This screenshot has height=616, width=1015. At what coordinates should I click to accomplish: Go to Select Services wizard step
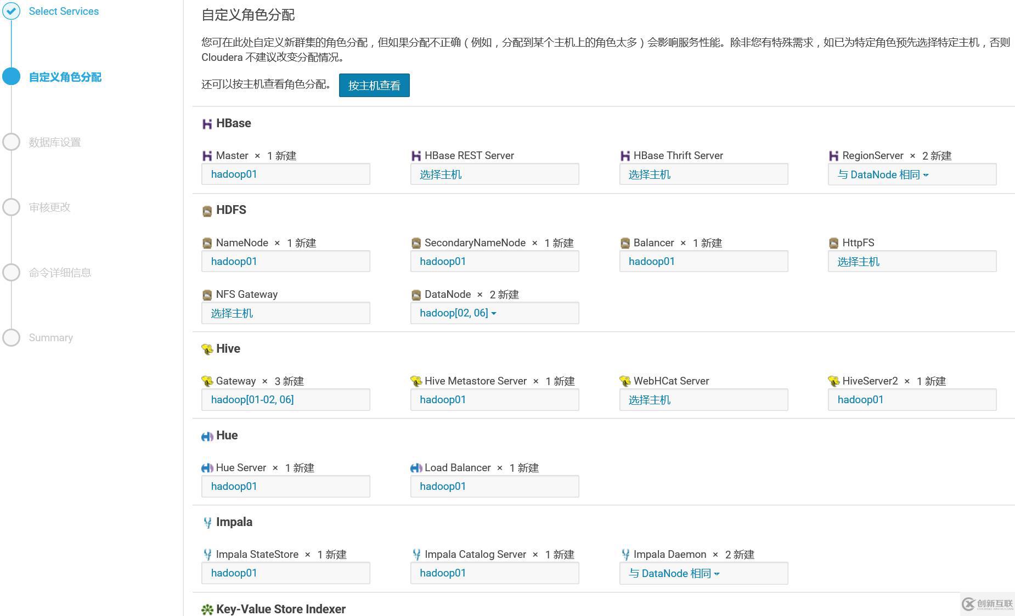[64, 12]
